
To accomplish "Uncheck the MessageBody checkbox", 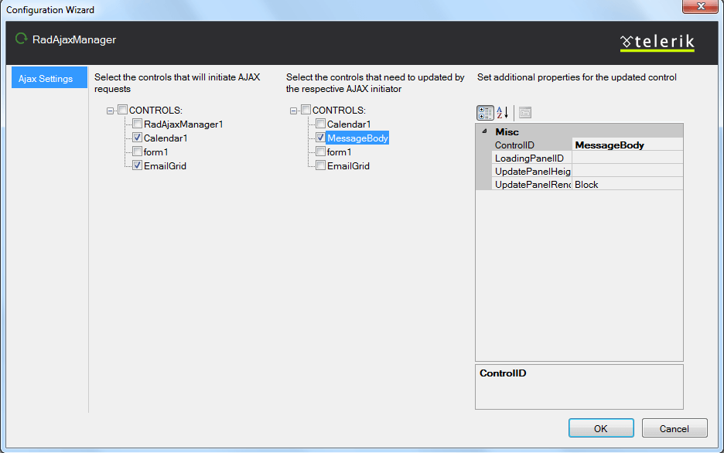I will tap(320, 138).
